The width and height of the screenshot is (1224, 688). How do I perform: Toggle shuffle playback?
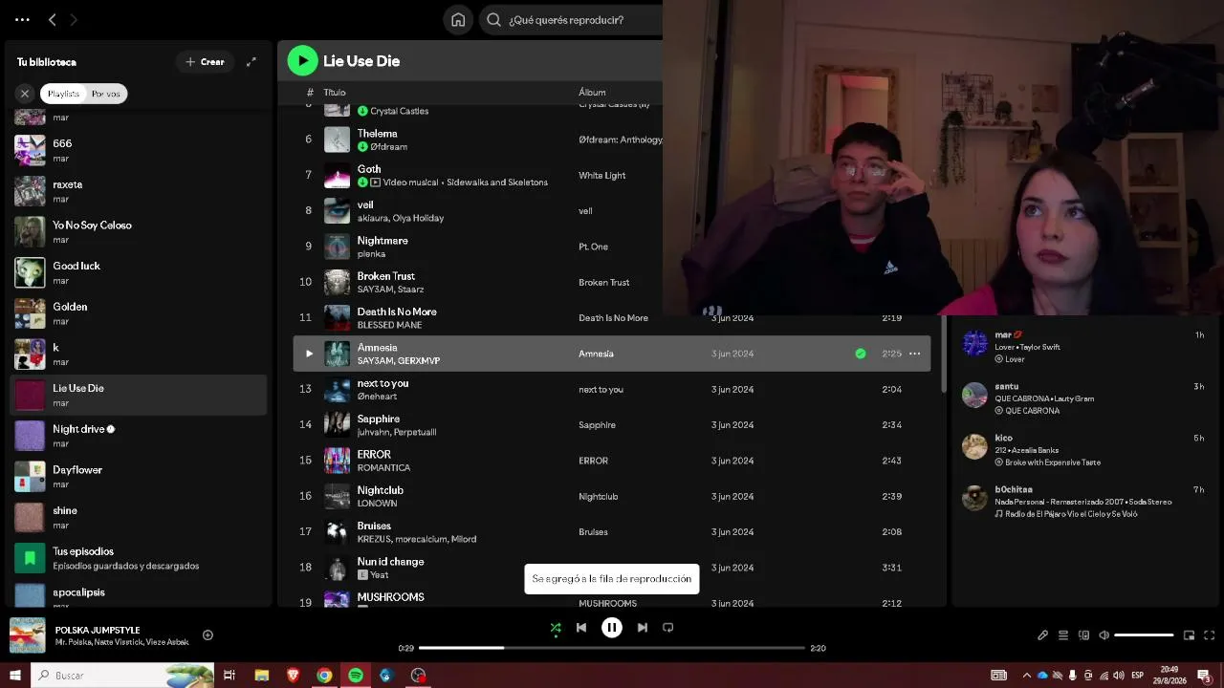pyautogui.click(x=556, y=628)
